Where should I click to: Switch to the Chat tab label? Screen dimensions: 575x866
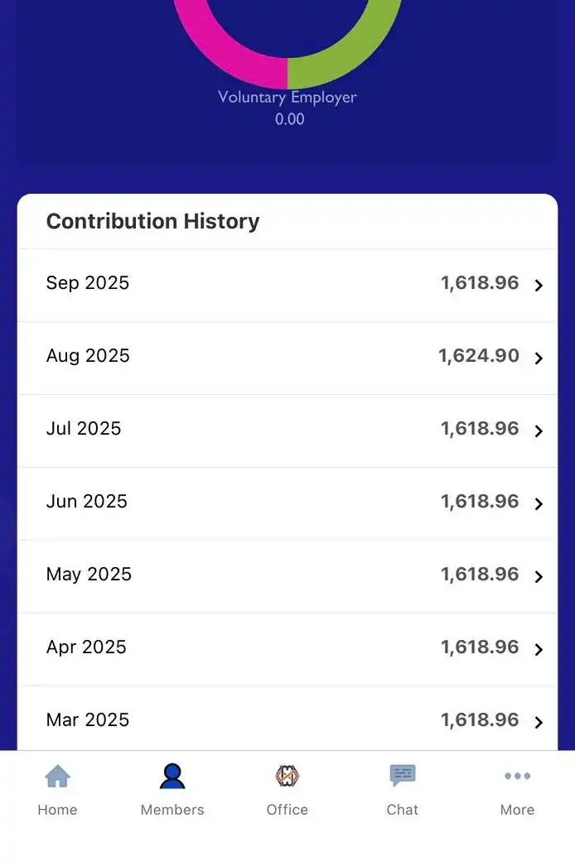pyautogui.click(x=403, y=810)
